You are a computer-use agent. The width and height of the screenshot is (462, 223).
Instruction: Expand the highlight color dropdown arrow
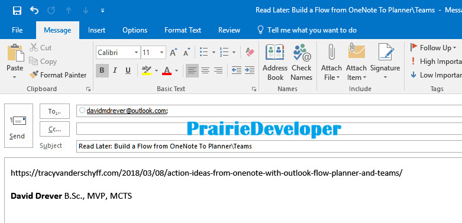(156, 71)
